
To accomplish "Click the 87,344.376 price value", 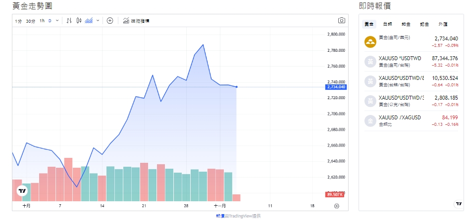I will point(444,59).
